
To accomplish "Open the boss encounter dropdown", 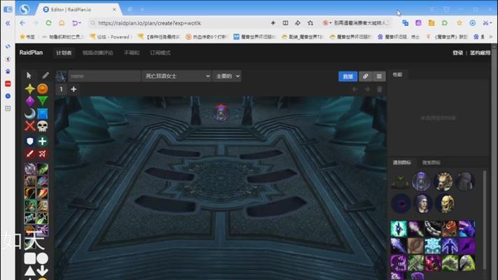I will 177,76.
